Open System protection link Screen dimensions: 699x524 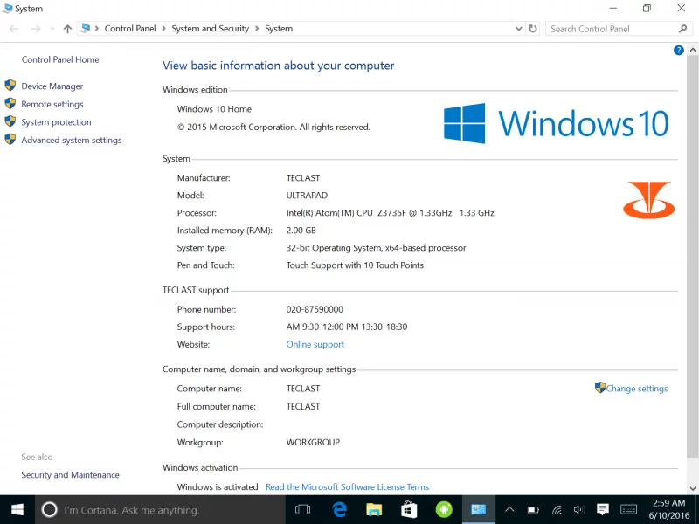56,122
